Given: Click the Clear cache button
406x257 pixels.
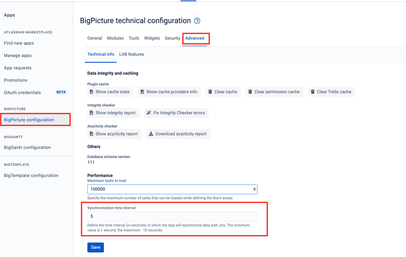Looking at the screenshot, I should coord(223,92).
